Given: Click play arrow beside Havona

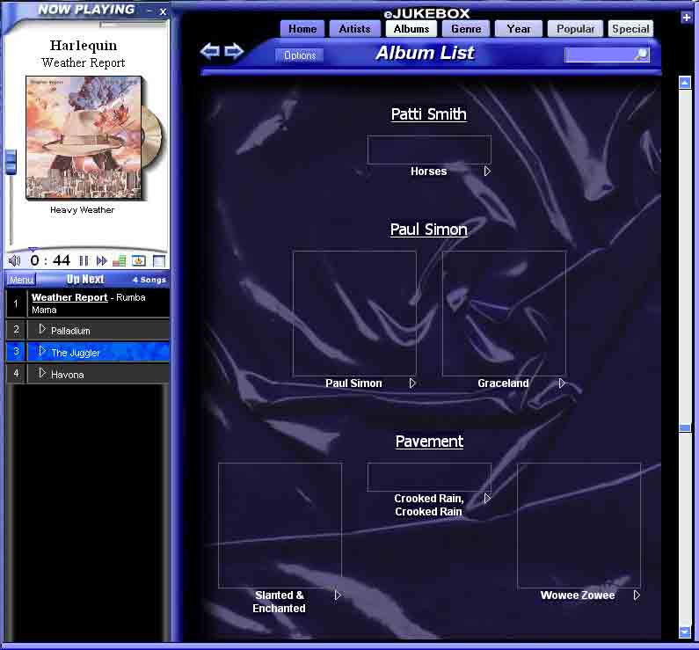Looking at the screenshot, I should click(x=42, y=373).
